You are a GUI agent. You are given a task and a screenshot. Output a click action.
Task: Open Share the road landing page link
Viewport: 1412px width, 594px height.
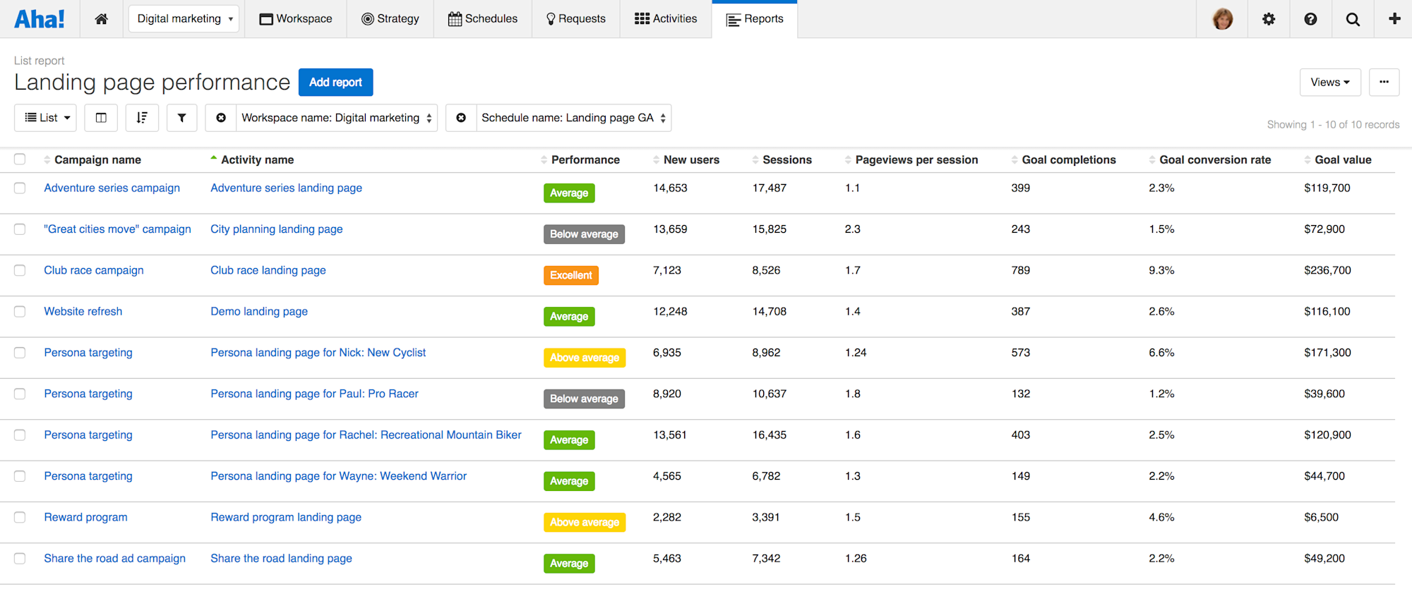[x=281, y=558]
